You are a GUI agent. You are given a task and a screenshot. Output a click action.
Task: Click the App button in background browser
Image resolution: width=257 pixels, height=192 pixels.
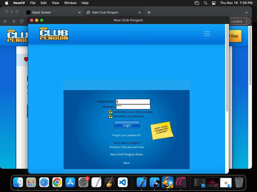point(235,36)
